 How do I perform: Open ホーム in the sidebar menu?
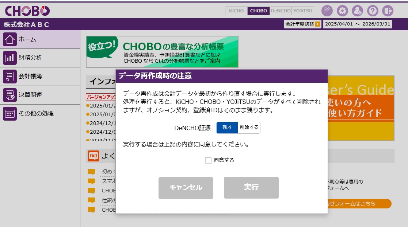tap(40, 39)
